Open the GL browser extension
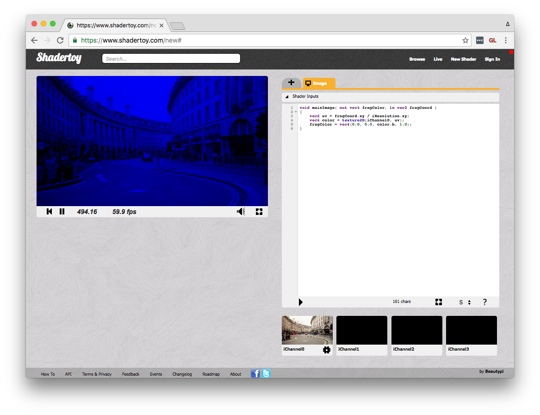Viewport: 540px width, 415px height. pos(492,40)
